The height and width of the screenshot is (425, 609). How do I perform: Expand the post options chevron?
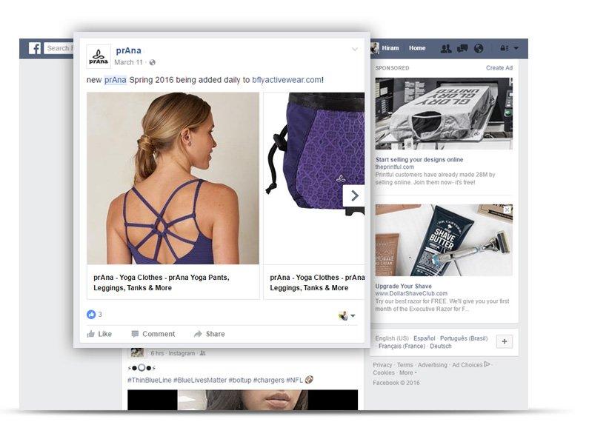[355, 50]
